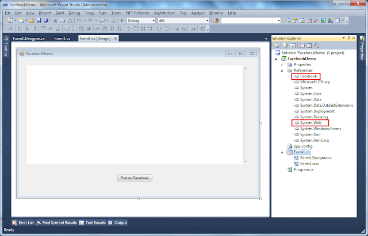Click the Bring to Front layout icon
Viewport: 368px width, 236px height.
[x=176, y=29]
